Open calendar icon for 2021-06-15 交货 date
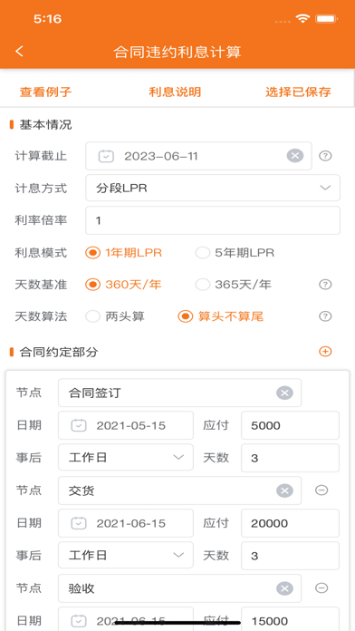Viewport: 355px width, 631px height. pyautogui.click(x=79, y=523)
